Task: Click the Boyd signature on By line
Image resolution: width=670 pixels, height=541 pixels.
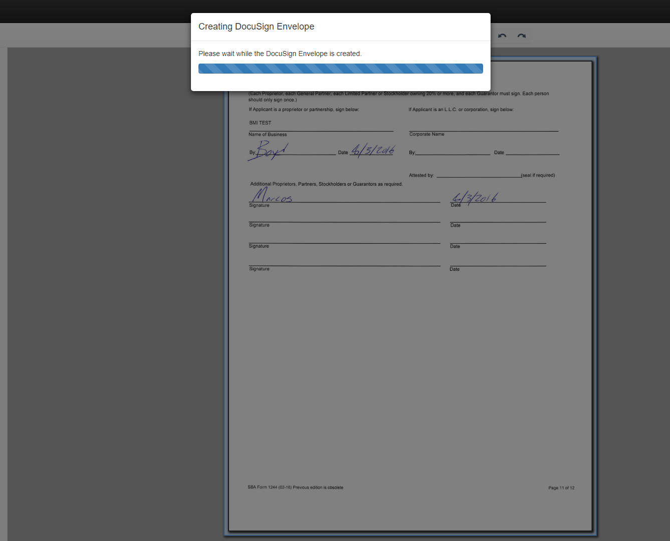Action: point(268,151)
